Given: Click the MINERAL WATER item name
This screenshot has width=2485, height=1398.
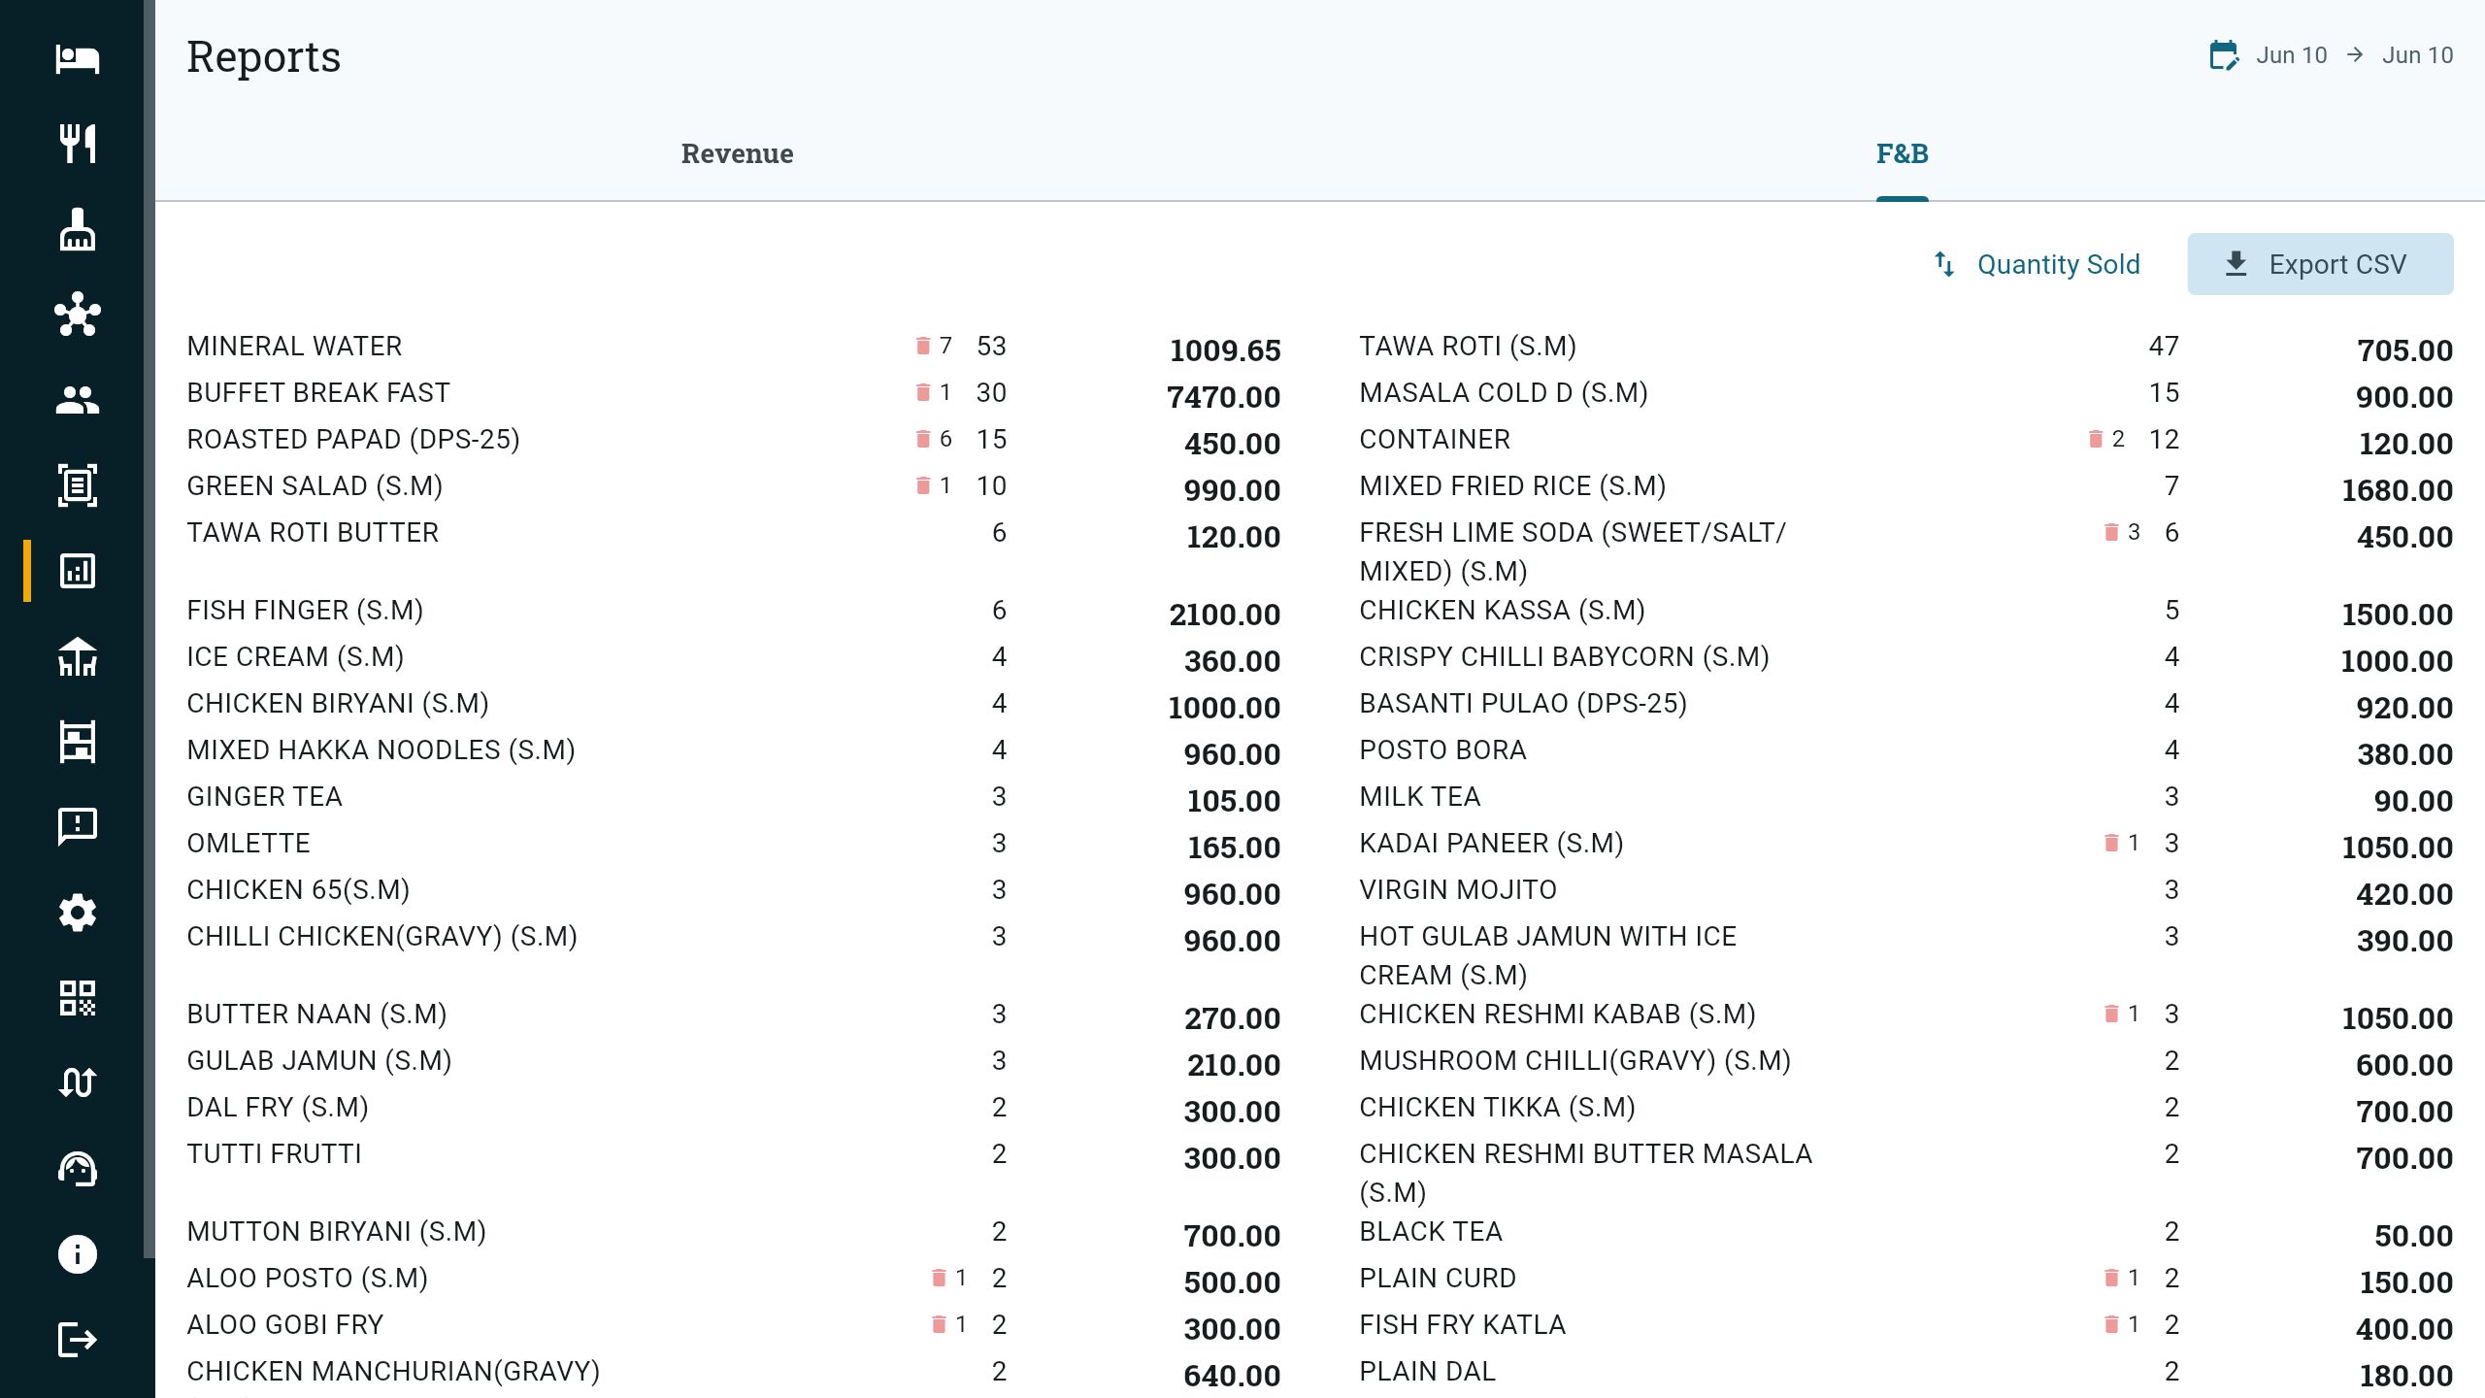Looking at the screenshot, I should (x=294, y=346).
